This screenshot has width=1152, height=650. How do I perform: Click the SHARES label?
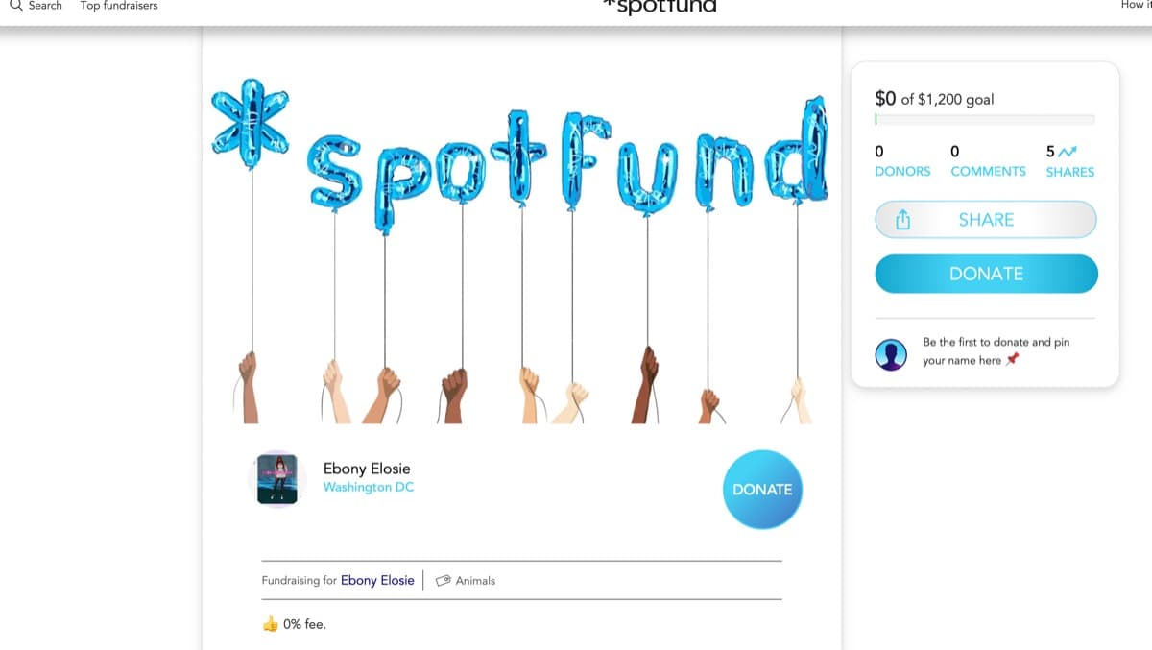coord(1069,172)
